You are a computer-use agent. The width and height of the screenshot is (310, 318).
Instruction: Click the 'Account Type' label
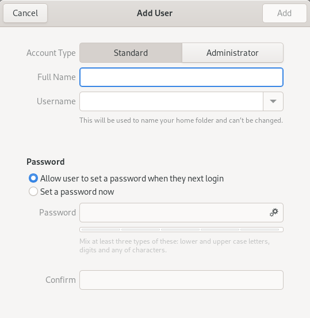coord(51,53)
